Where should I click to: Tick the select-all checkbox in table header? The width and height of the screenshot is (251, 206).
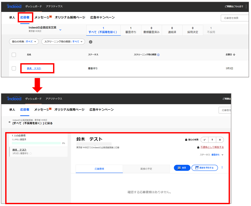point(14,55)
